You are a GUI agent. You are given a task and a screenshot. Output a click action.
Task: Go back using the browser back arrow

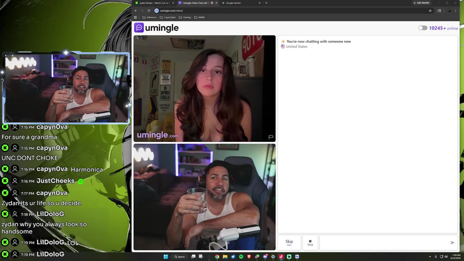pos(136,11)
